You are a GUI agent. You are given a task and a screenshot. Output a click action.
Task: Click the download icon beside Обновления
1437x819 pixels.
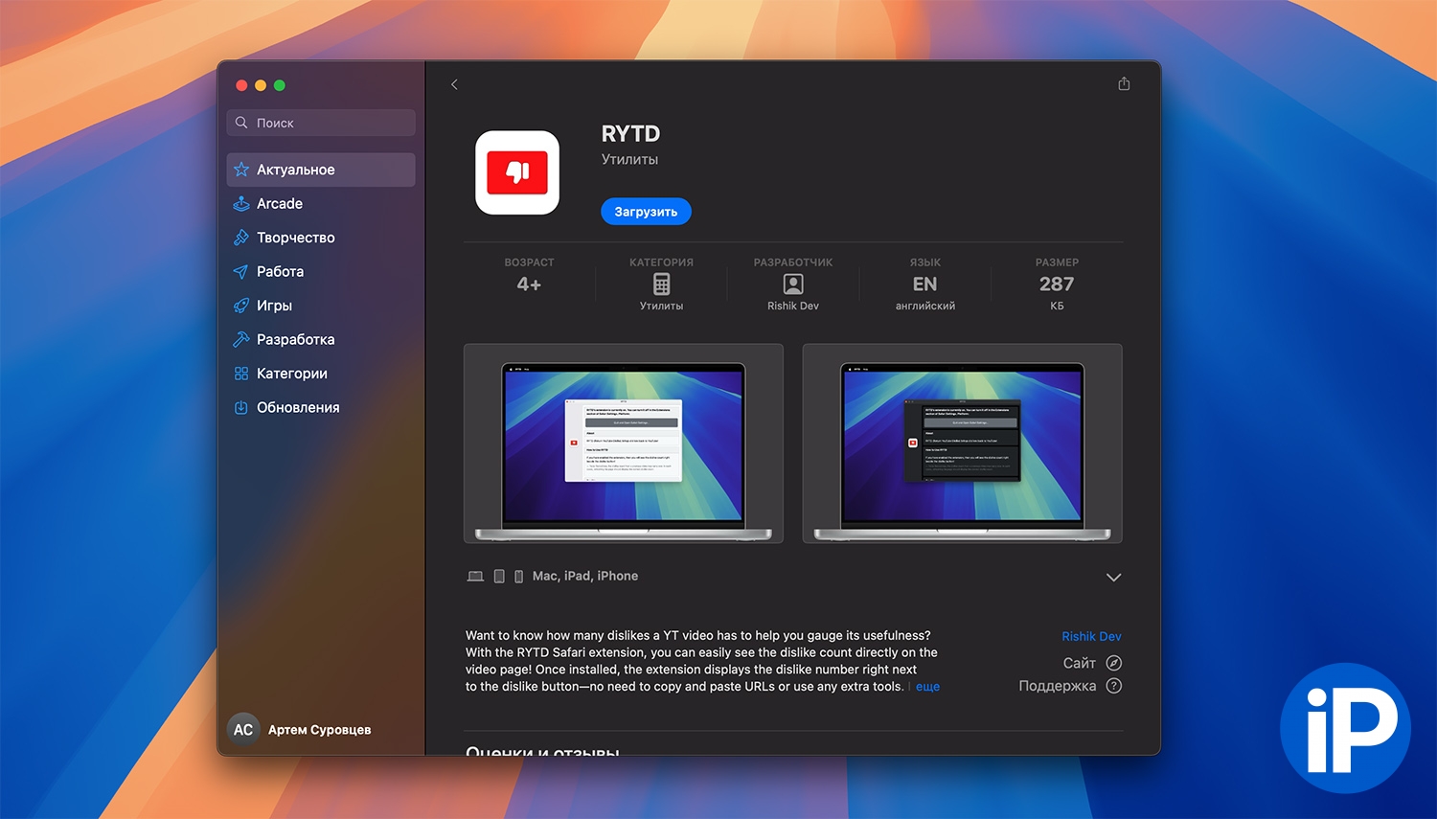point(241,407)
